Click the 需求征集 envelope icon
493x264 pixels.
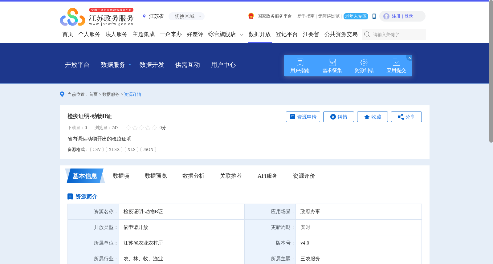332,62
